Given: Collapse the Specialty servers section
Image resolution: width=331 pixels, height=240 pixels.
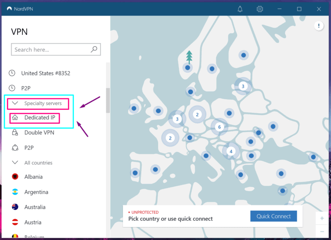Looking at the screenshot, I should 15,103.
